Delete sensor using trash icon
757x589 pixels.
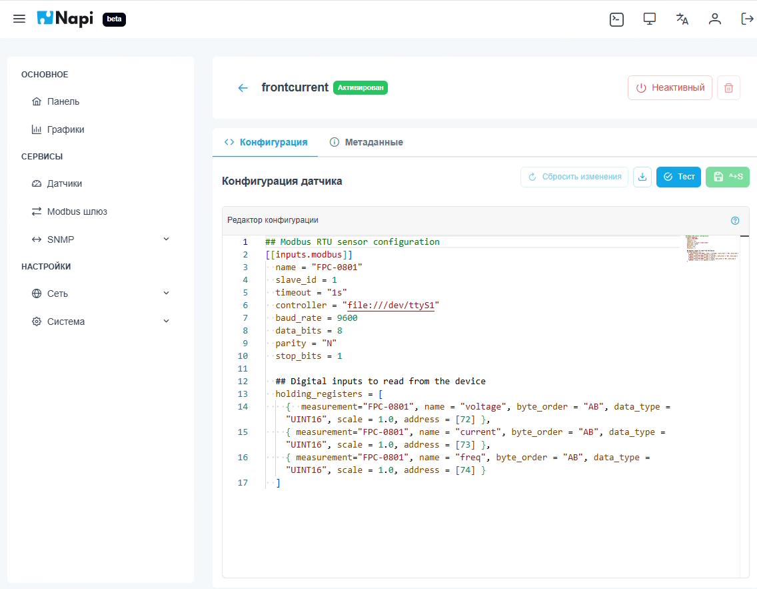click(x=728, y=88)
